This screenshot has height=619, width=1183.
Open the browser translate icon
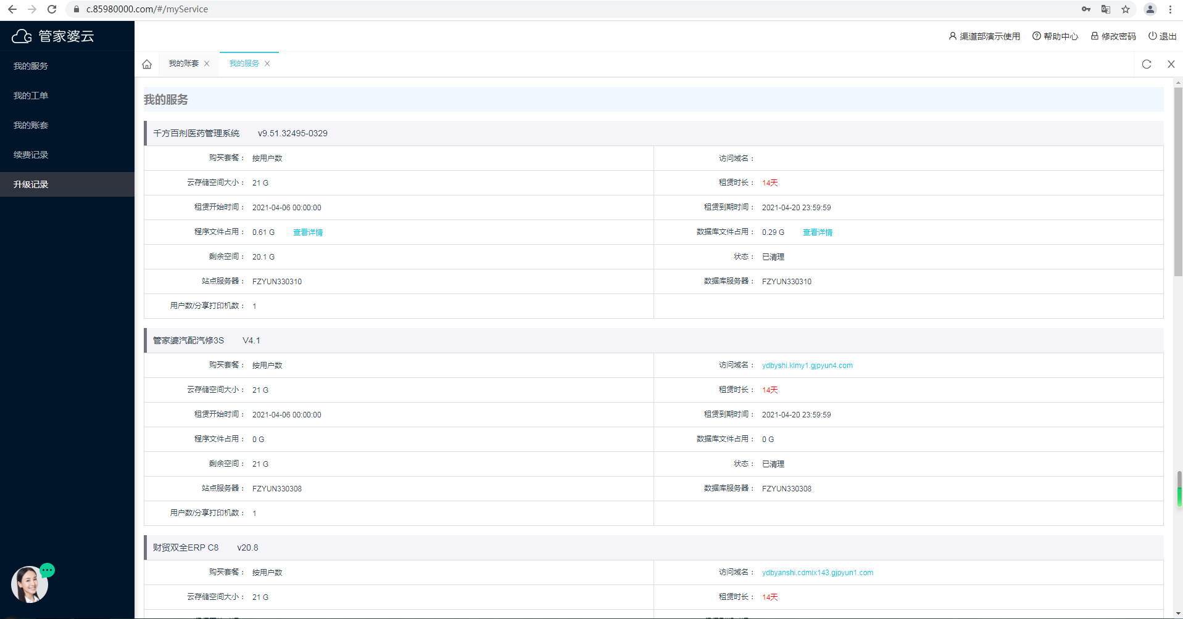click(x=1106, y=9)
